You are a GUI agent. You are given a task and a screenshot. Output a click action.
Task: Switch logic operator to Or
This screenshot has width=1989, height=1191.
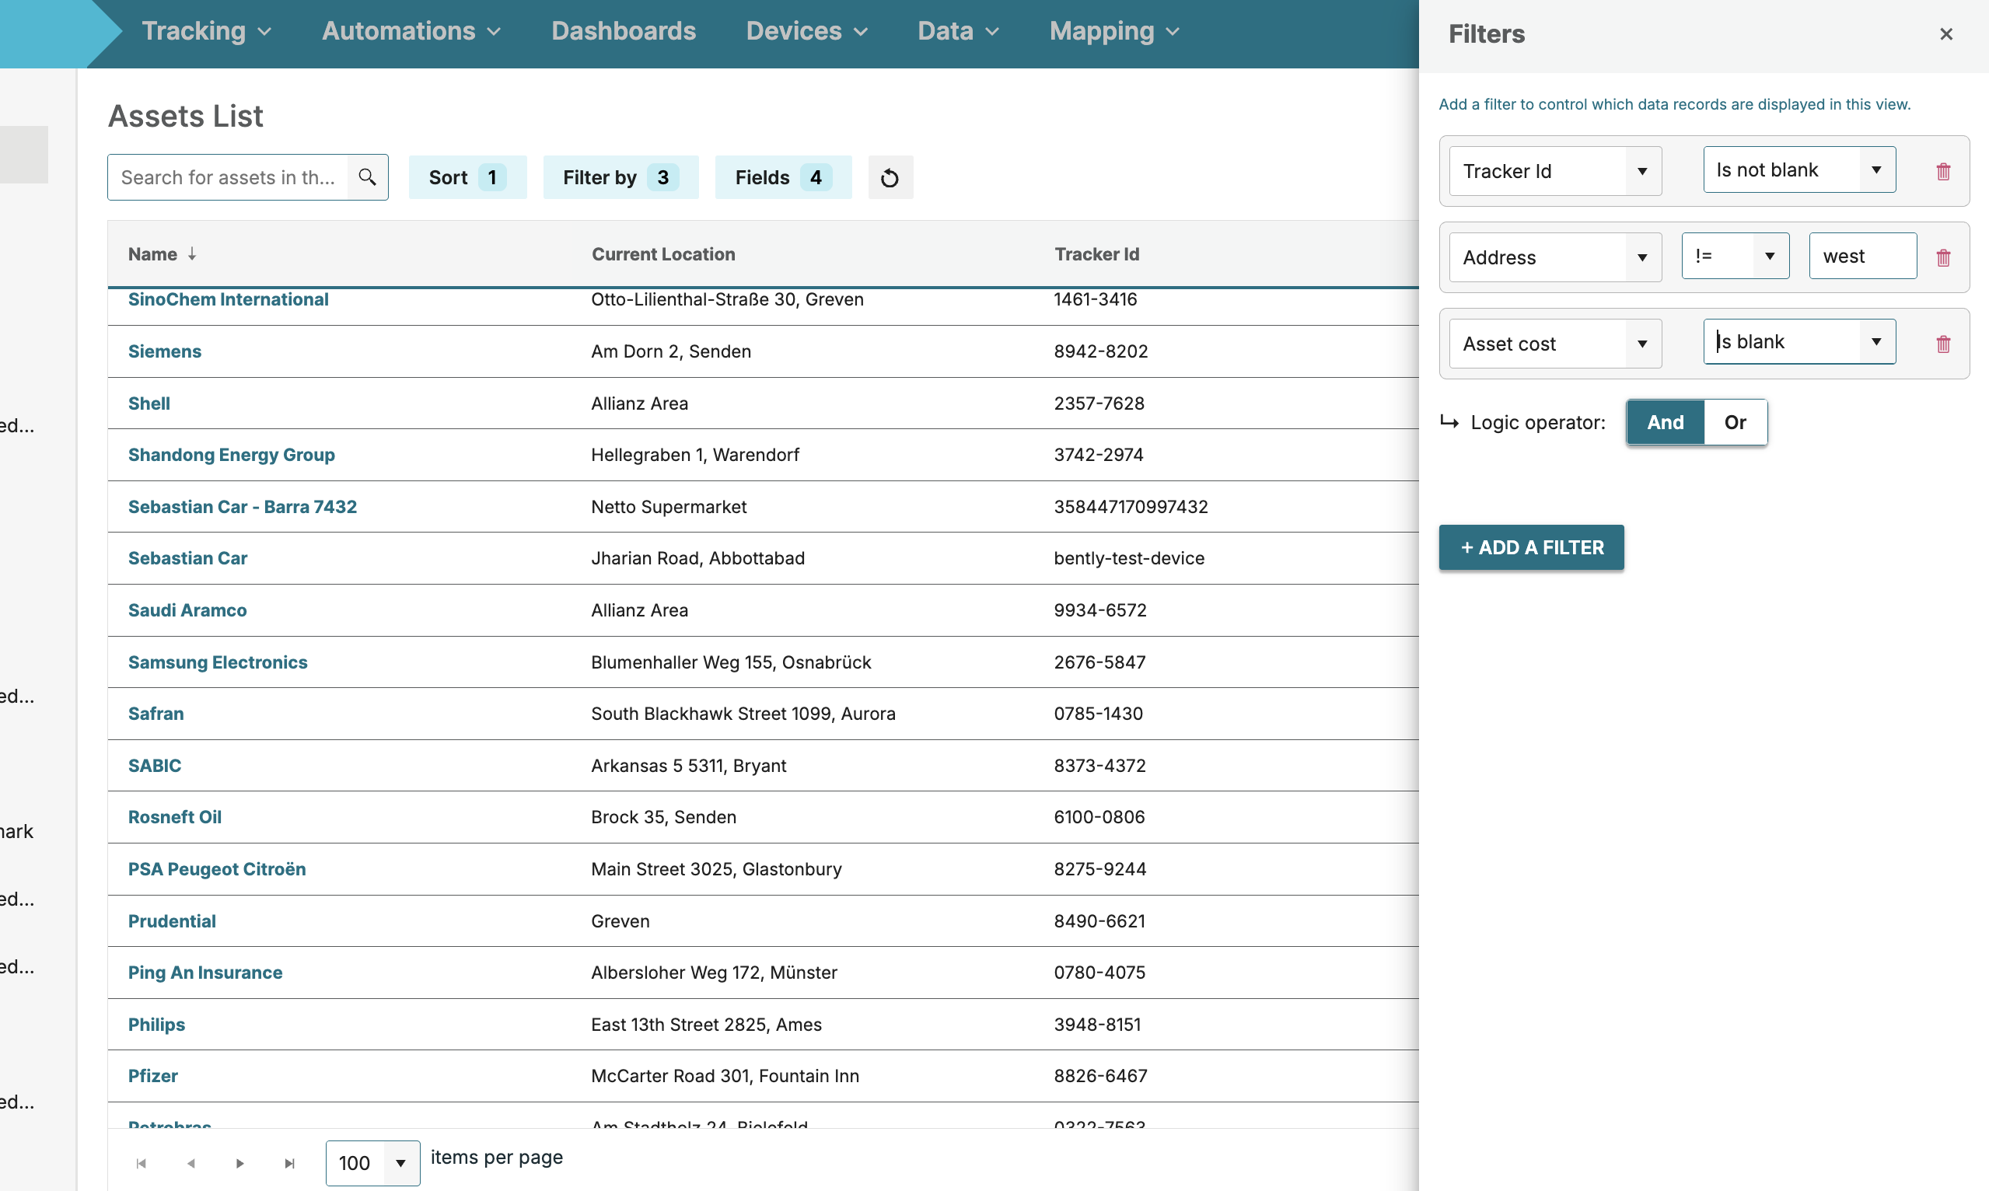click(1735, 422)
